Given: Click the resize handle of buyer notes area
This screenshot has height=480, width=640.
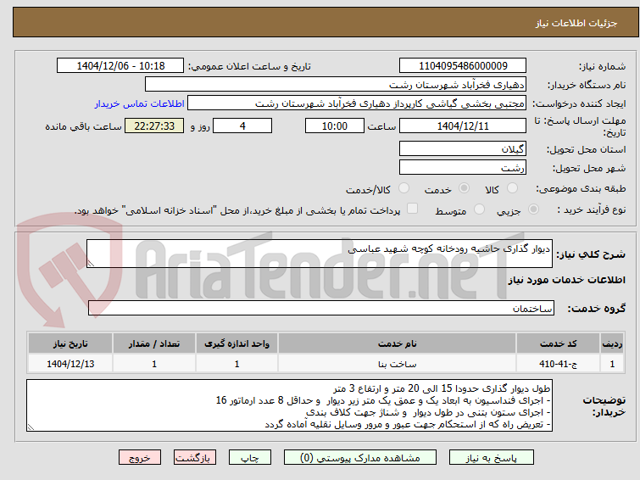Looking at the screenshot, I should tap(31, 427).
